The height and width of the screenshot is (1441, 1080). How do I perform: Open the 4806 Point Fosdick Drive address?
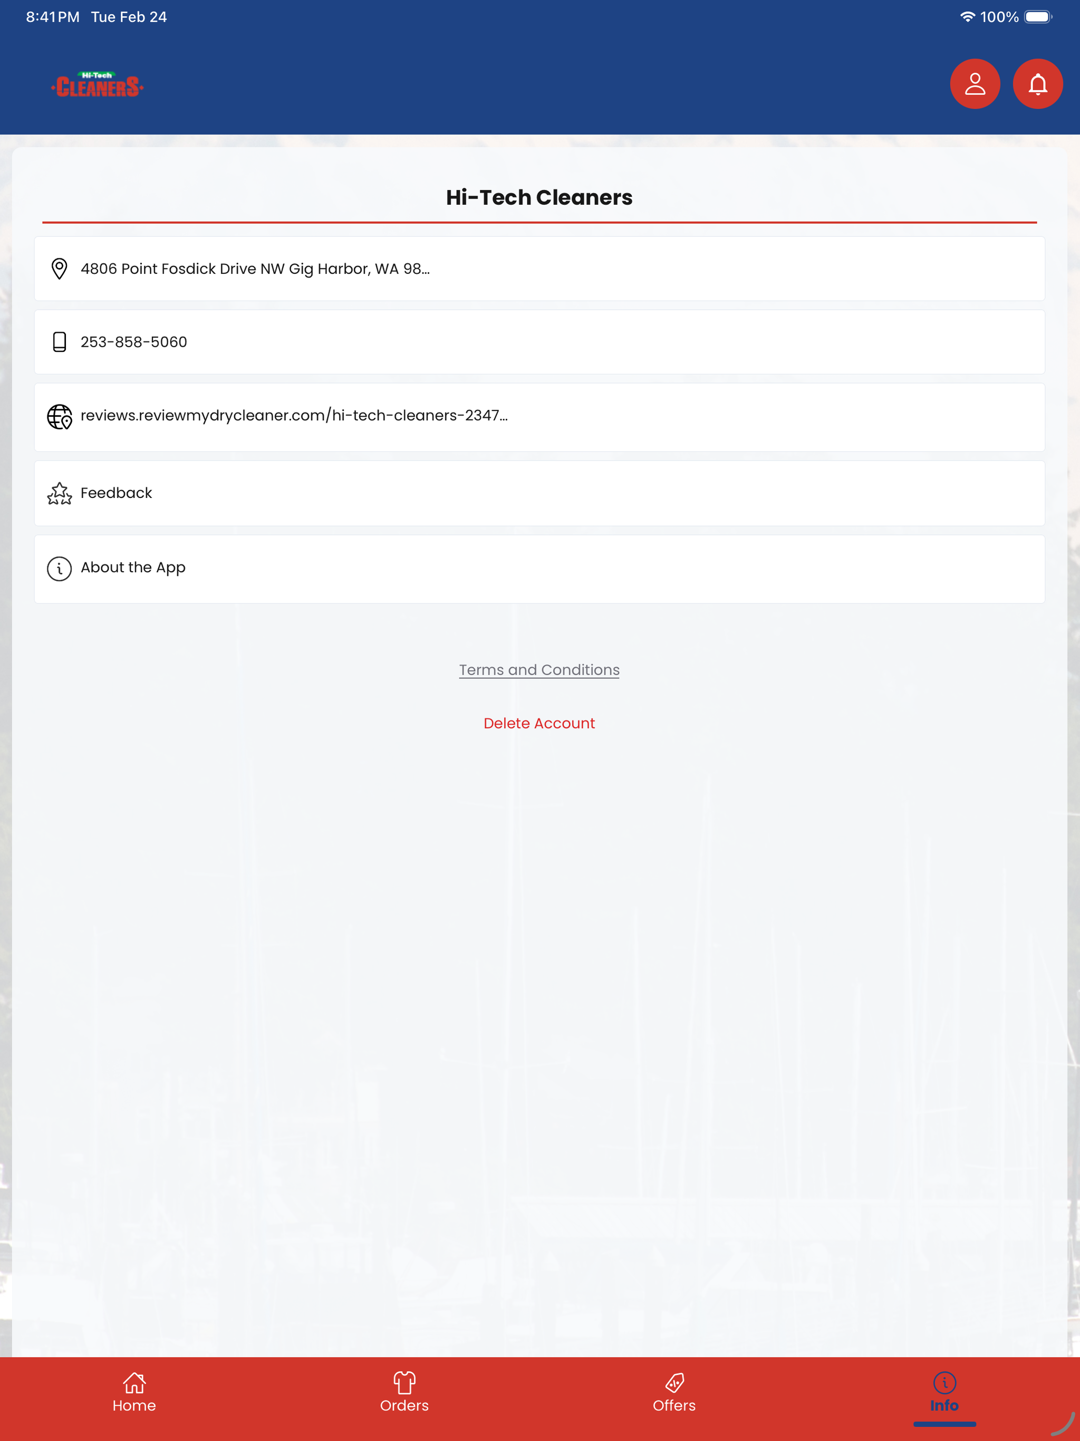[x=539, y=268]
